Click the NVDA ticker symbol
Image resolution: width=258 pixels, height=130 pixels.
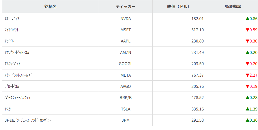point(126,19)
